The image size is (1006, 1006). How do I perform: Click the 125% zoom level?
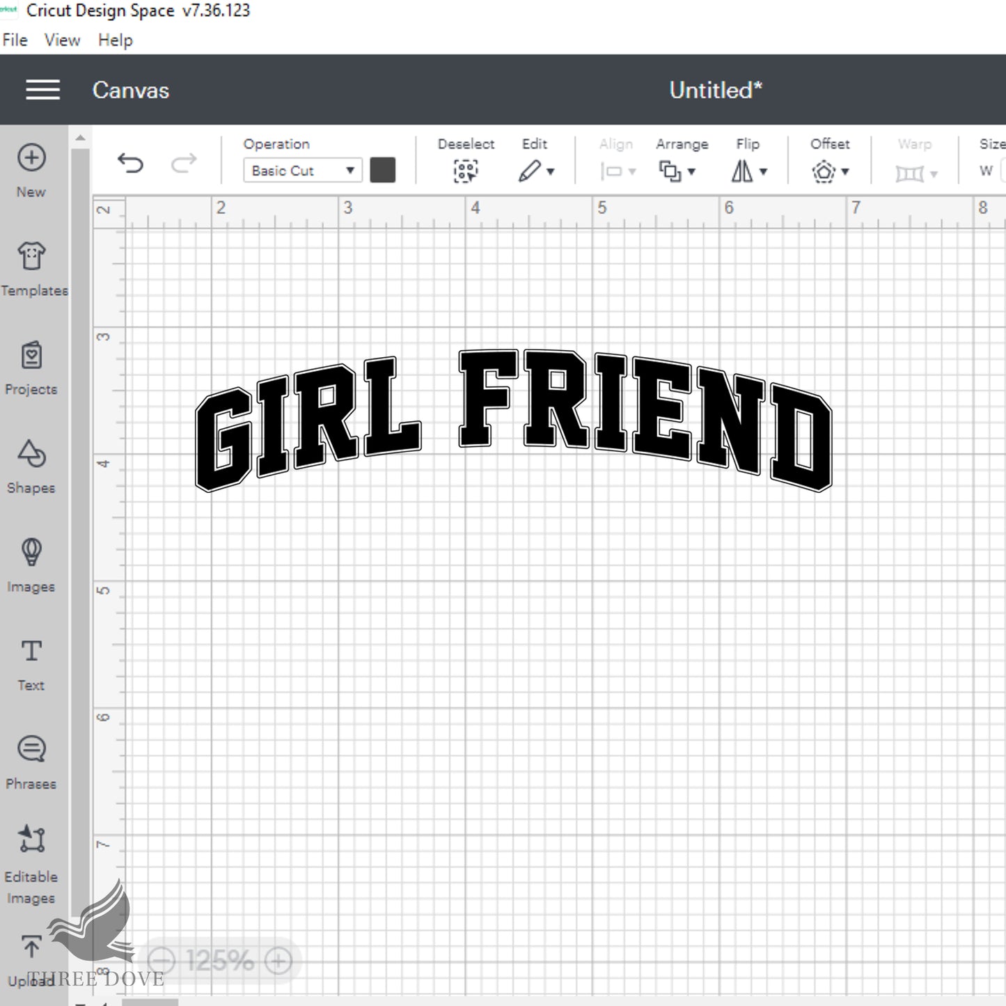pos(219,961)
